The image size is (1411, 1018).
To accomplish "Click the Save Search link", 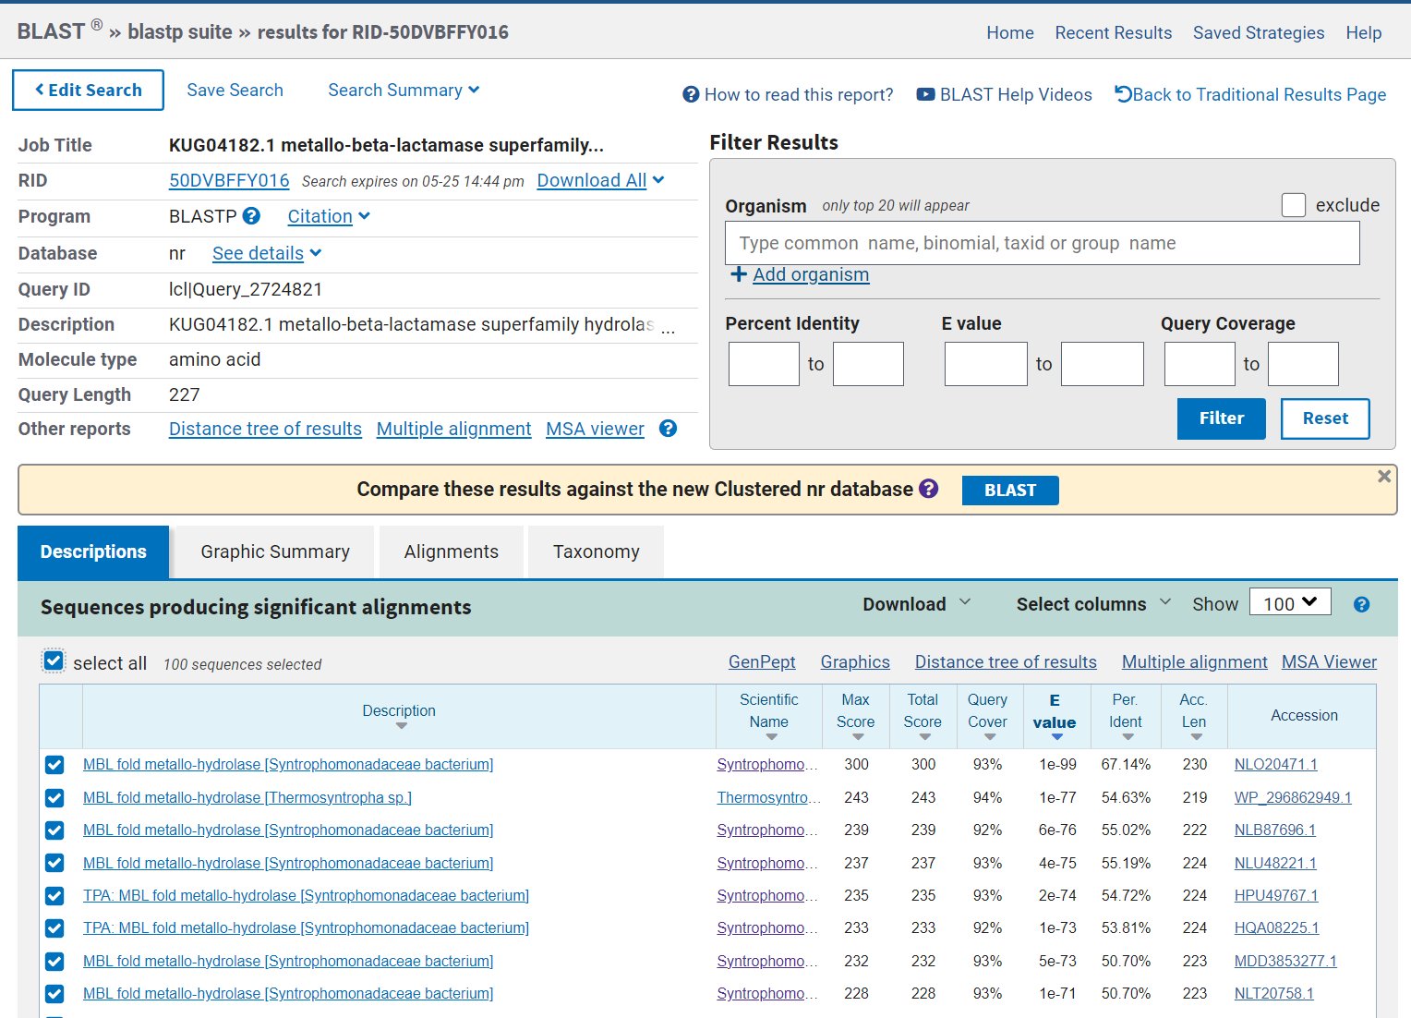I will pos(235,90).
